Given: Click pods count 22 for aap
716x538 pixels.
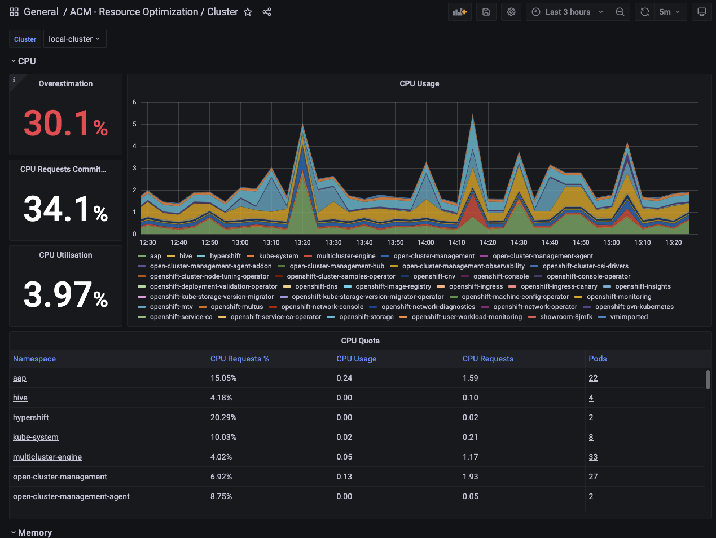Looking at the screenshot, I should pos(593,378).
